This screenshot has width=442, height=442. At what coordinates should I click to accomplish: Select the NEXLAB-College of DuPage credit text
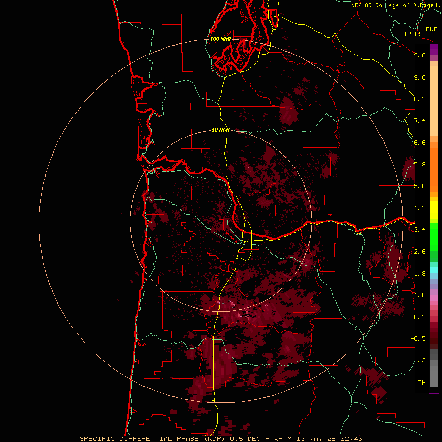point(392,5)
